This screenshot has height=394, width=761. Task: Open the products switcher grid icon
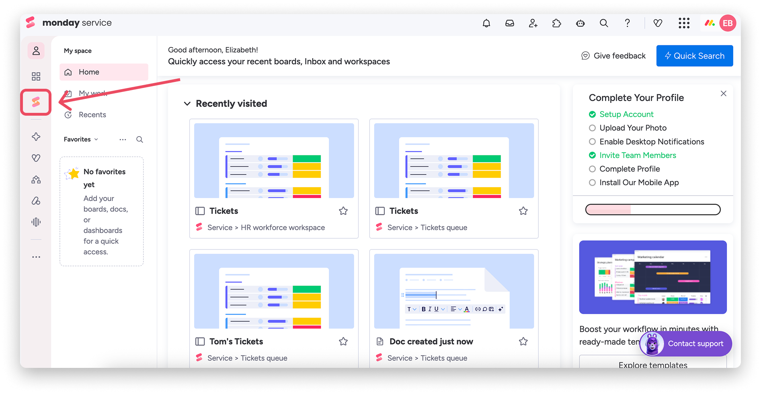[684, 23]
